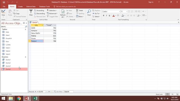This screenshot has height=101, width=180.
Task: Go to first record navigation button
Action: [36, 92]
